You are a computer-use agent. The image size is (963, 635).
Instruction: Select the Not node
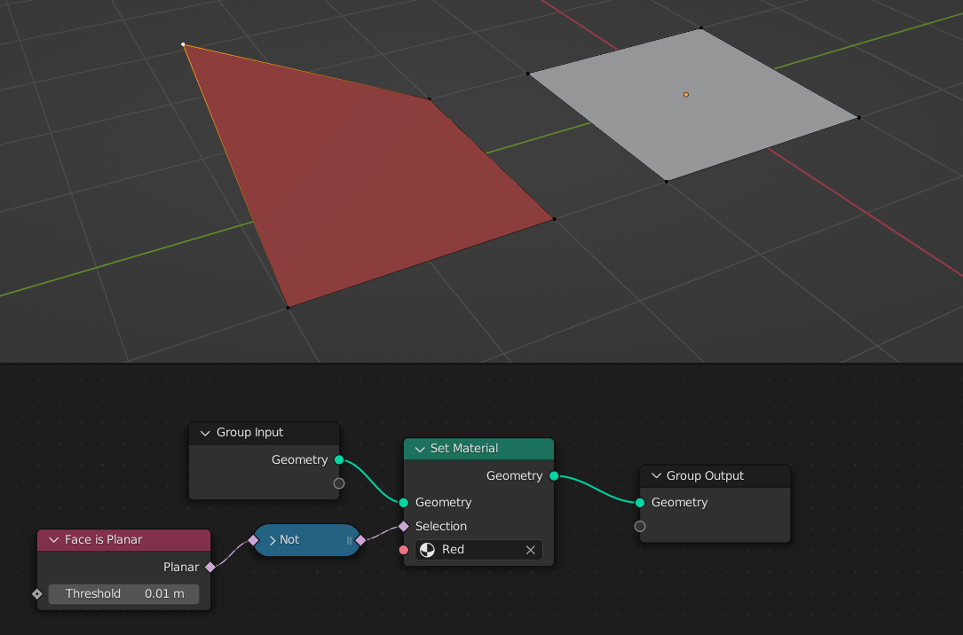pos(306,539)
